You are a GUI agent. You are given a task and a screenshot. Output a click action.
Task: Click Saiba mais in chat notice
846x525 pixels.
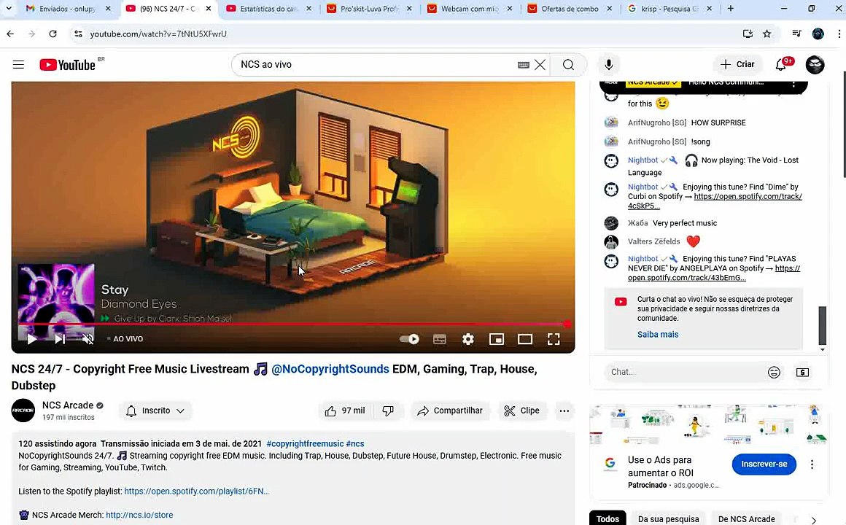(658, 335)
